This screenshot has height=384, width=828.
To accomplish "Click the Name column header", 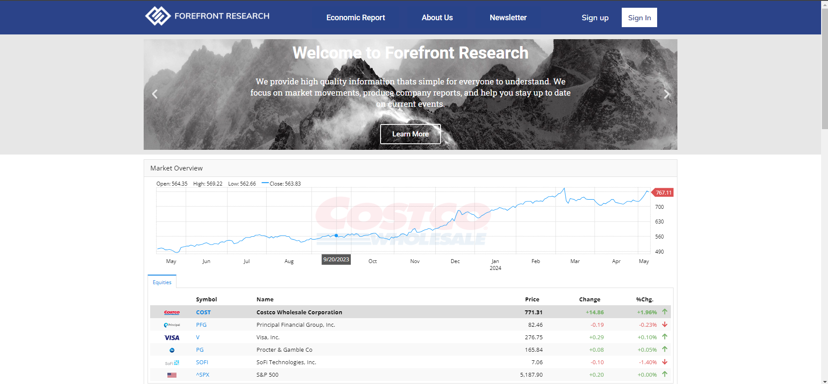I will point(265,300).
